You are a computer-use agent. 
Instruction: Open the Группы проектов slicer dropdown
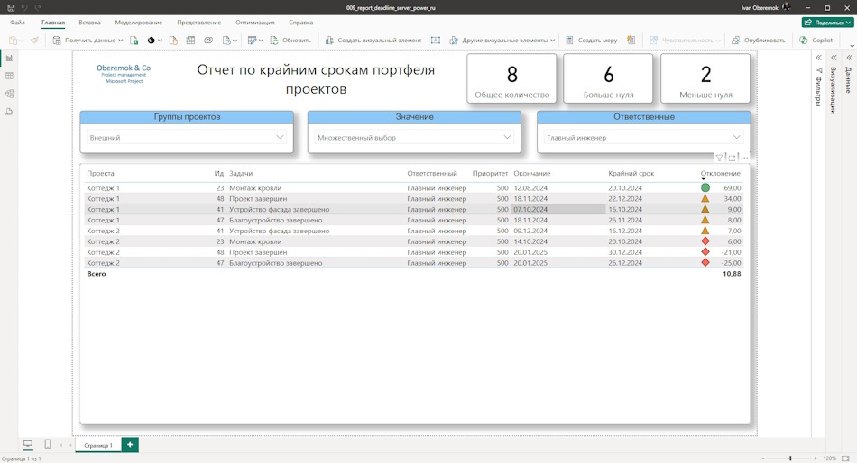coord(280,137)
